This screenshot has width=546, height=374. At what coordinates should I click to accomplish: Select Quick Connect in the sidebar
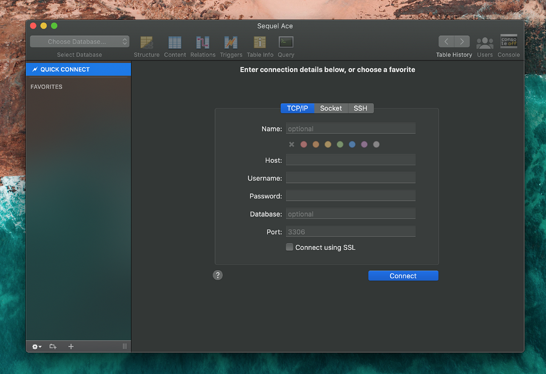point(78,69)
